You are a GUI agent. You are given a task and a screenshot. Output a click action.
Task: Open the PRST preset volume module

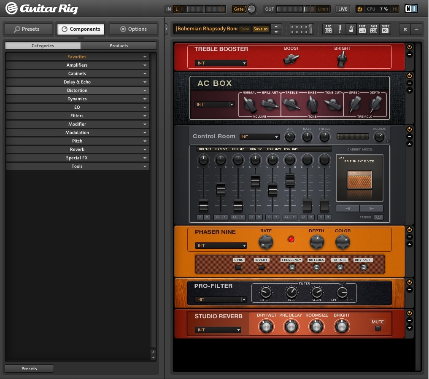point(362,29)
